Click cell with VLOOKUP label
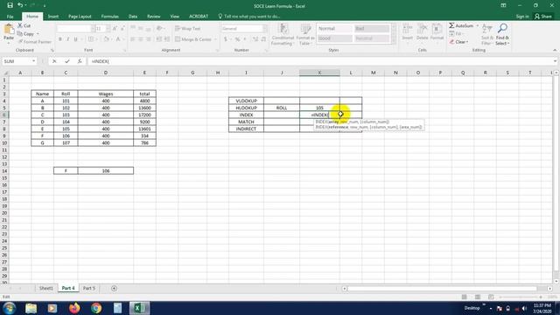Image resolution: width=560 pixels, height=315 pixels. pos(246,101)
